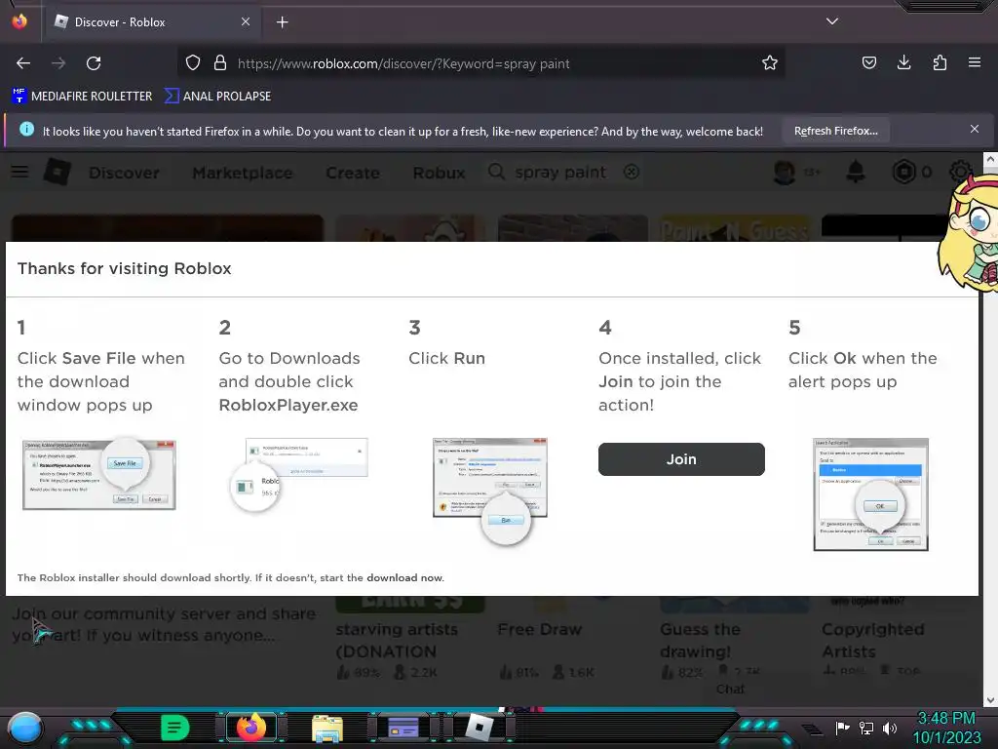Open the starving artists game title
Image resolution: width=998 pixels, height=749 pixels.
[397, 640]
